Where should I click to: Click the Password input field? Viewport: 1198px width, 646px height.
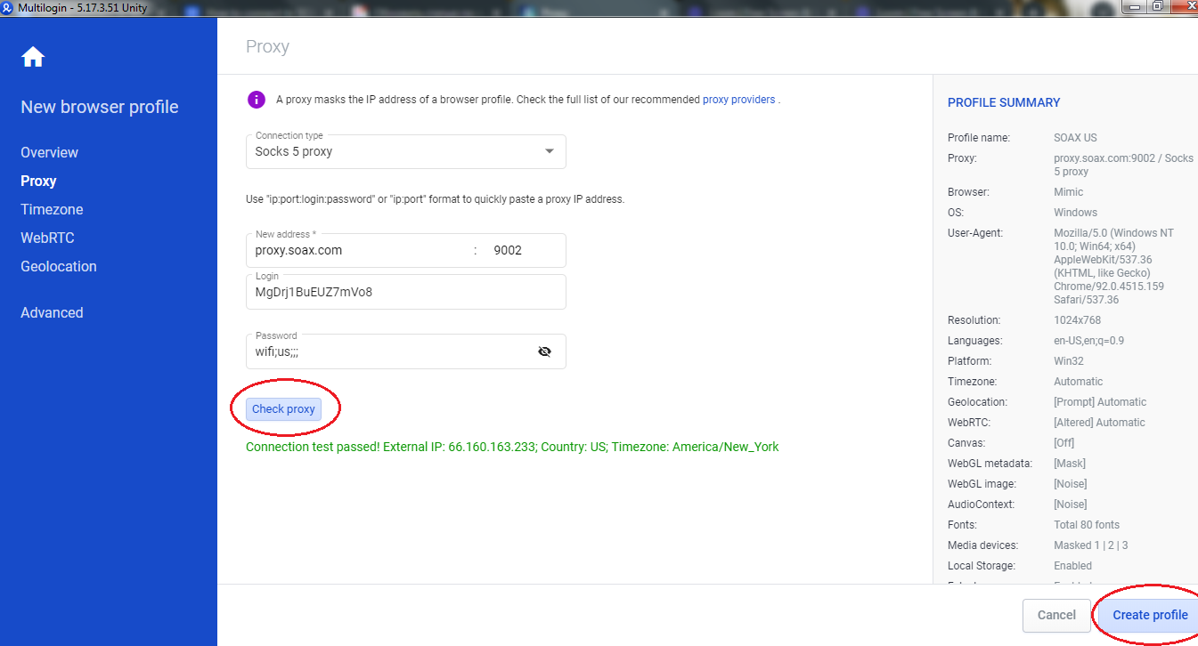tap(406, 351)
